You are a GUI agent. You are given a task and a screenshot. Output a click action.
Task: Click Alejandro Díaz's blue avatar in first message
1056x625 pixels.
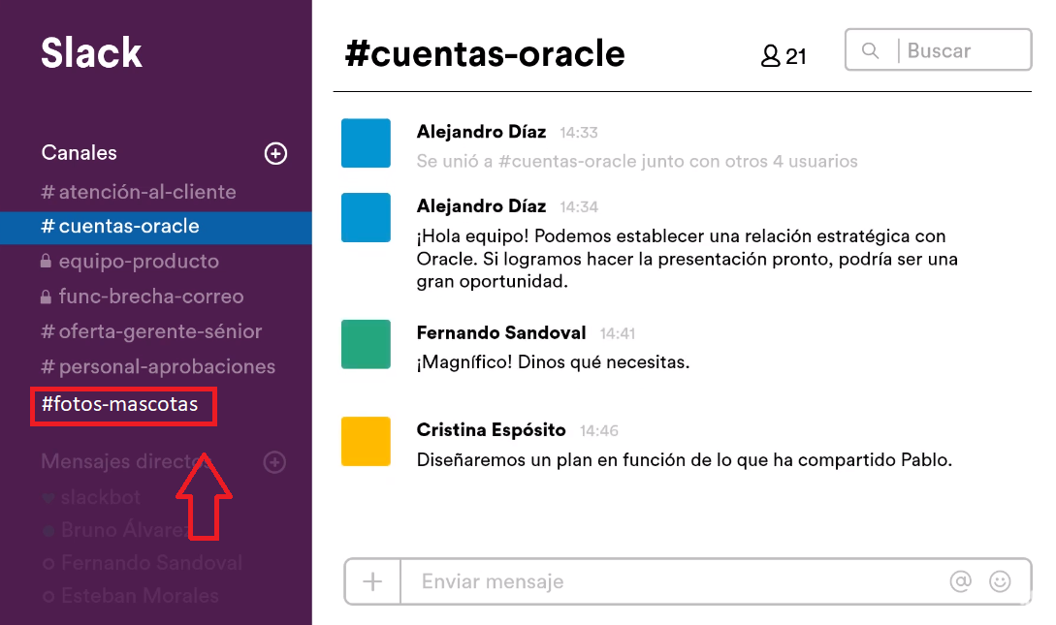pyautogui.click(x=366, y=143)
